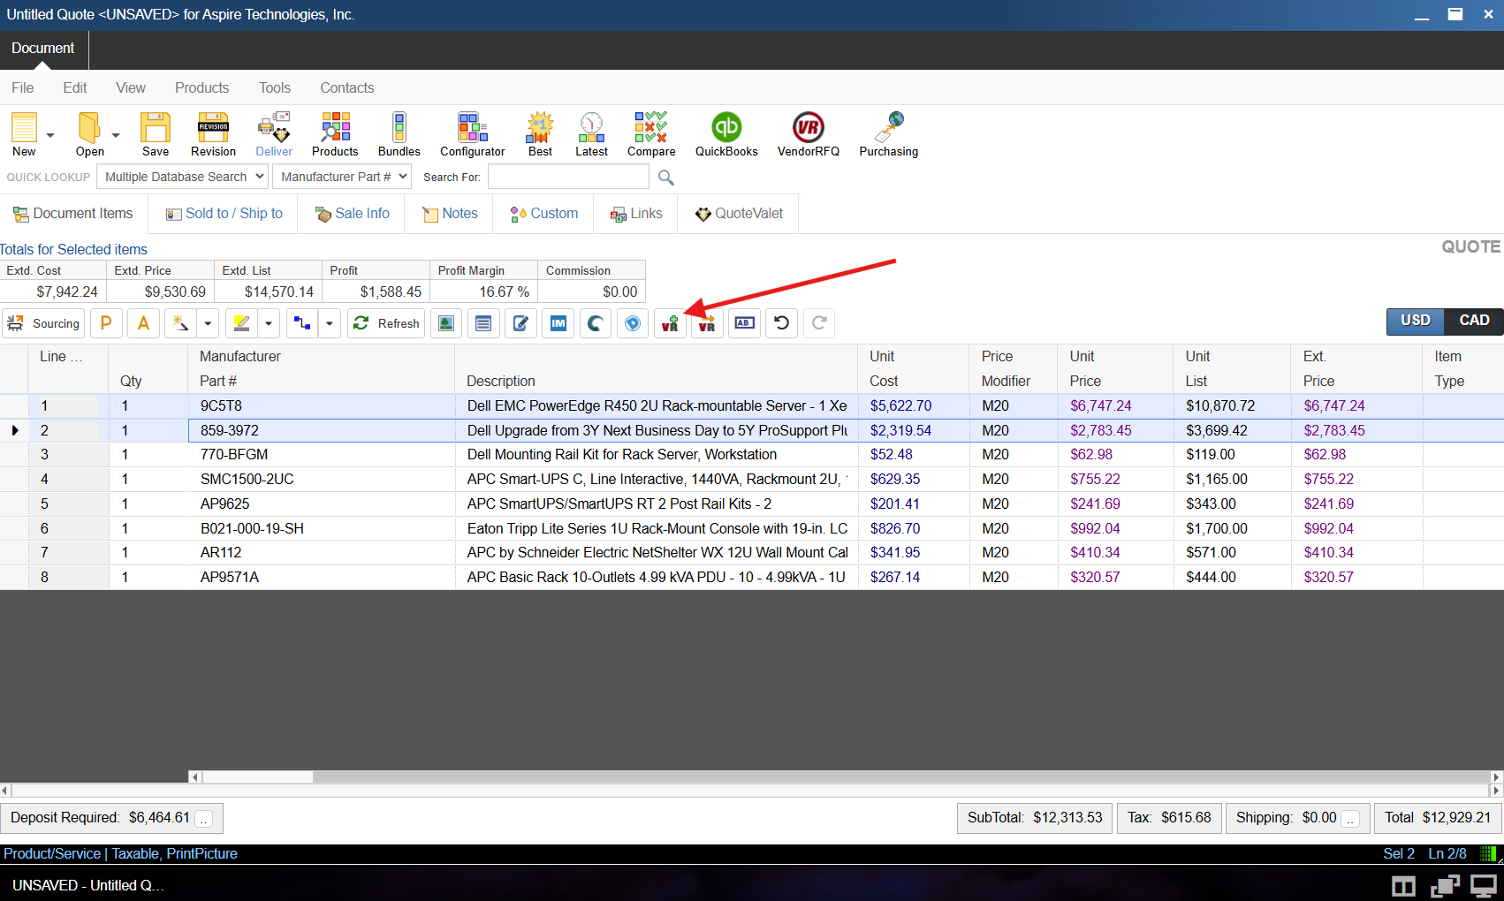
Task: Switch currency to USD
Action: pos(1415,321)
